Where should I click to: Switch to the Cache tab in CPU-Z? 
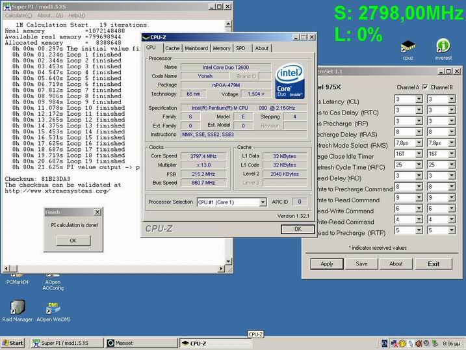[x=172, y=48]
